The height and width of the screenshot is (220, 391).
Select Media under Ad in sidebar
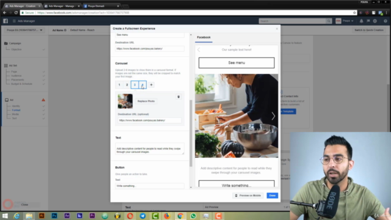15,114
